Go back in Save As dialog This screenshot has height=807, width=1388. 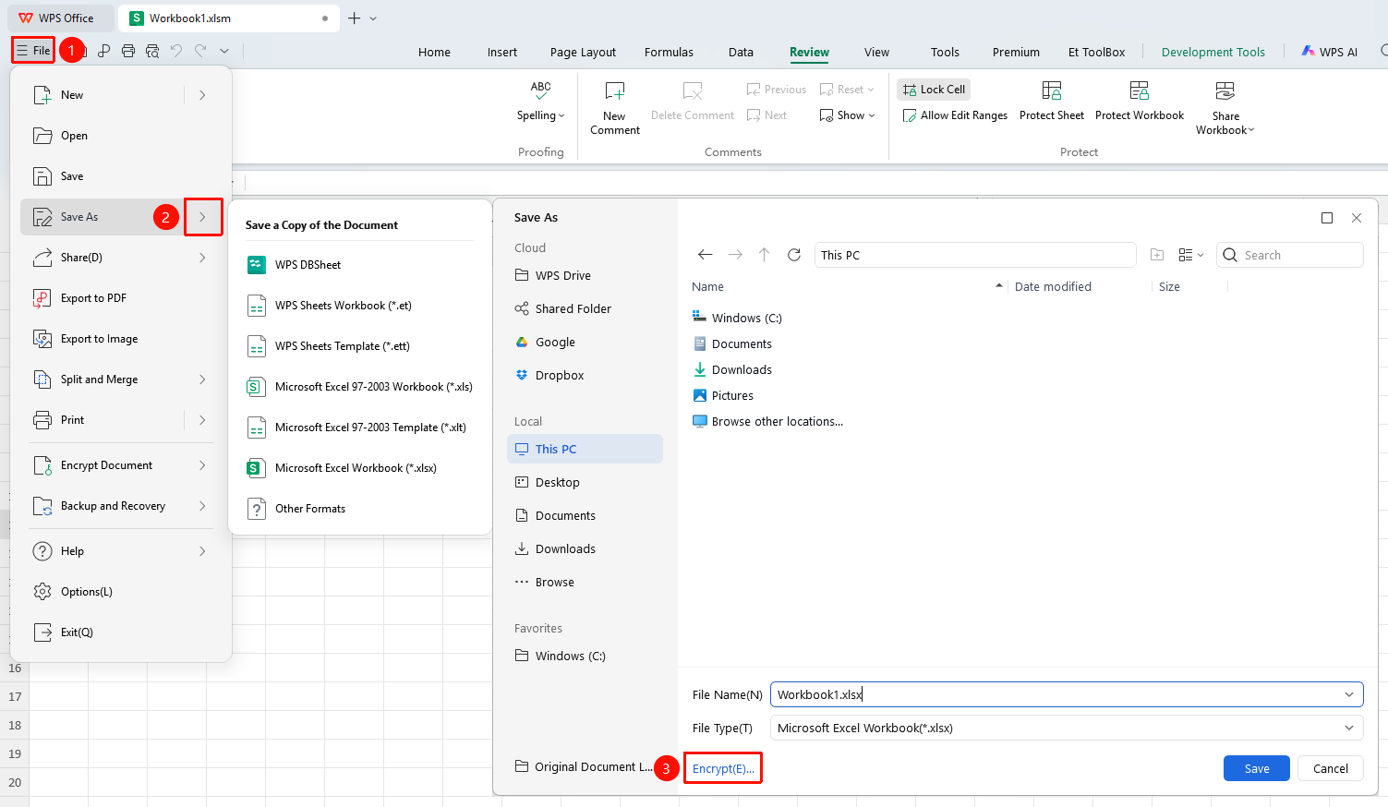(x=706, y=255)
